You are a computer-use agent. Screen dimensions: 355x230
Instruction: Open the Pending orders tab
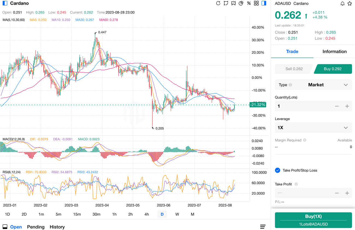pos(36,227)
